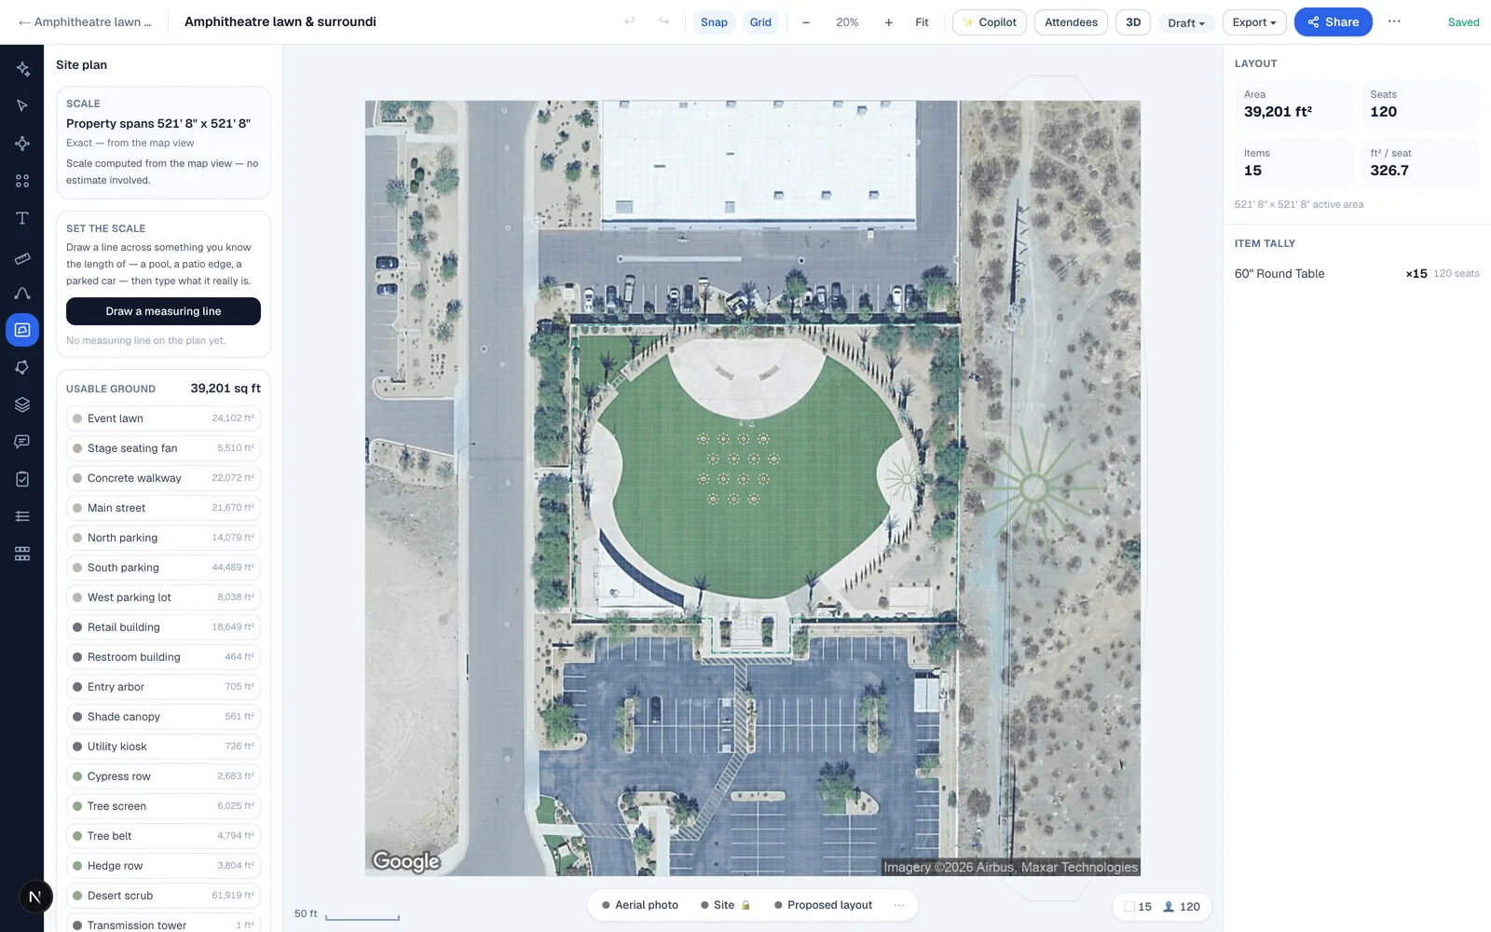Undo the last action
This screenshot has height=932, width=1491.
(x=630, y=21)
